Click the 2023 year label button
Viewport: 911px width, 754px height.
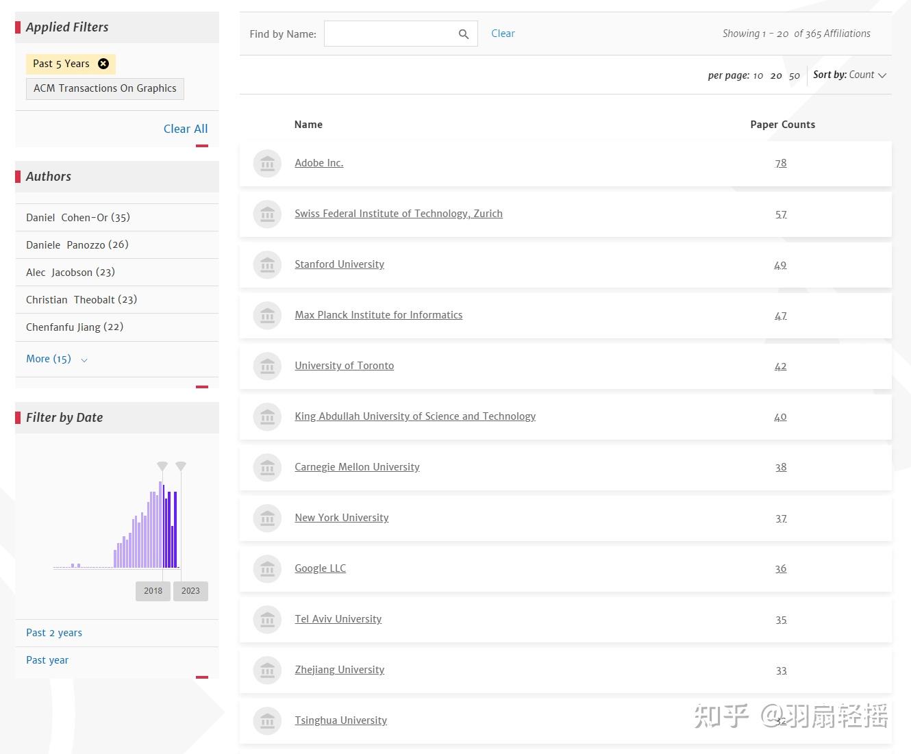pyautogui.click(x=190, y=591)
